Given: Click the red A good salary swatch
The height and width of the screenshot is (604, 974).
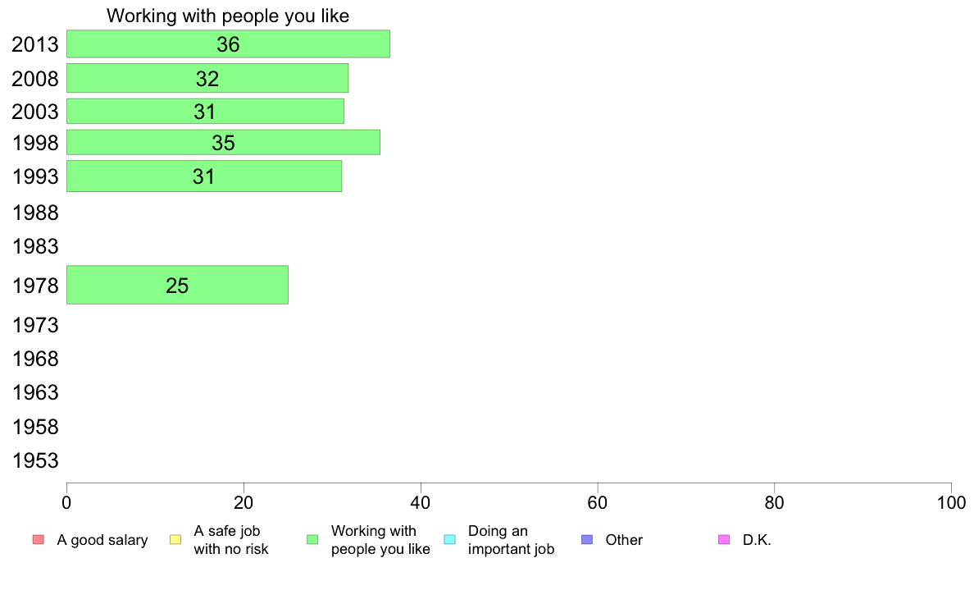Looking at the screenshot, I should coord(39,539).
